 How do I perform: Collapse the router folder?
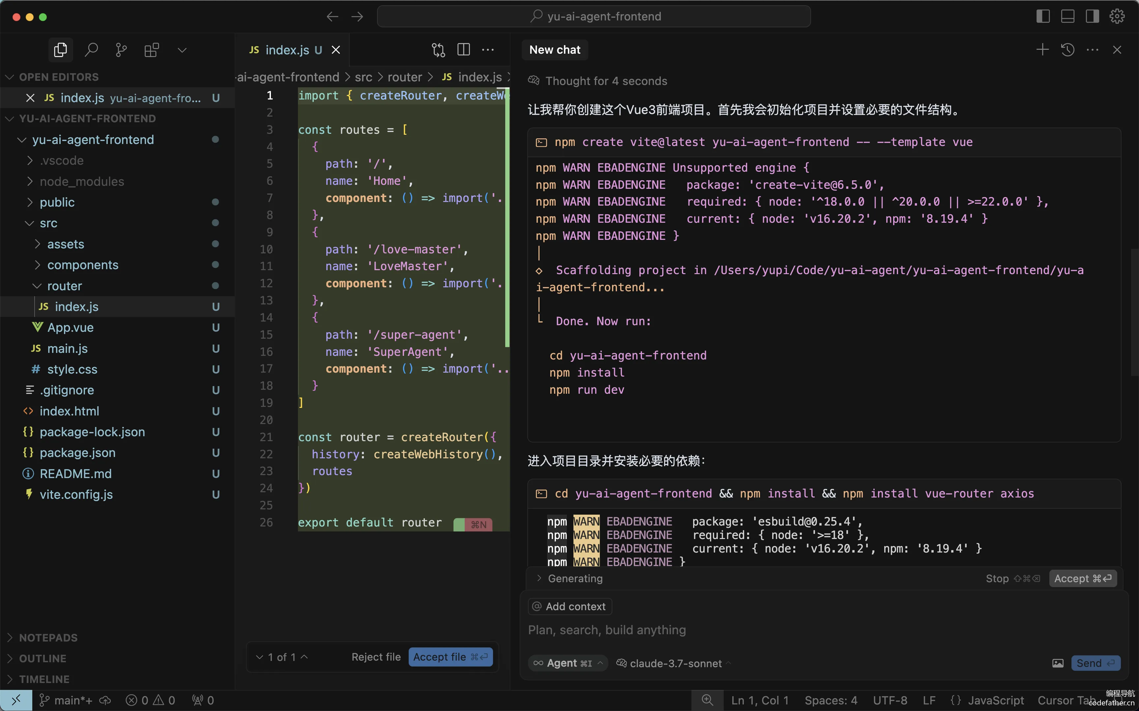click(118, 286)
